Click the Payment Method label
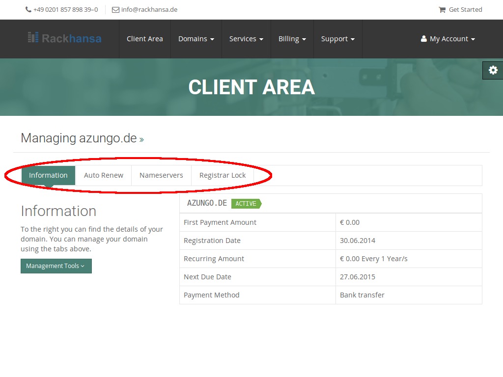Viewport: 503px width, 377px height. [x=212, y=295]
